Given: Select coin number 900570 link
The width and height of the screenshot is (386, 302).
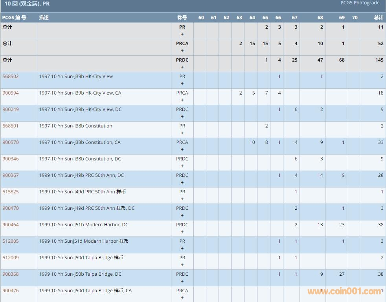Looking at the screenshot, I should click(11, 142).
